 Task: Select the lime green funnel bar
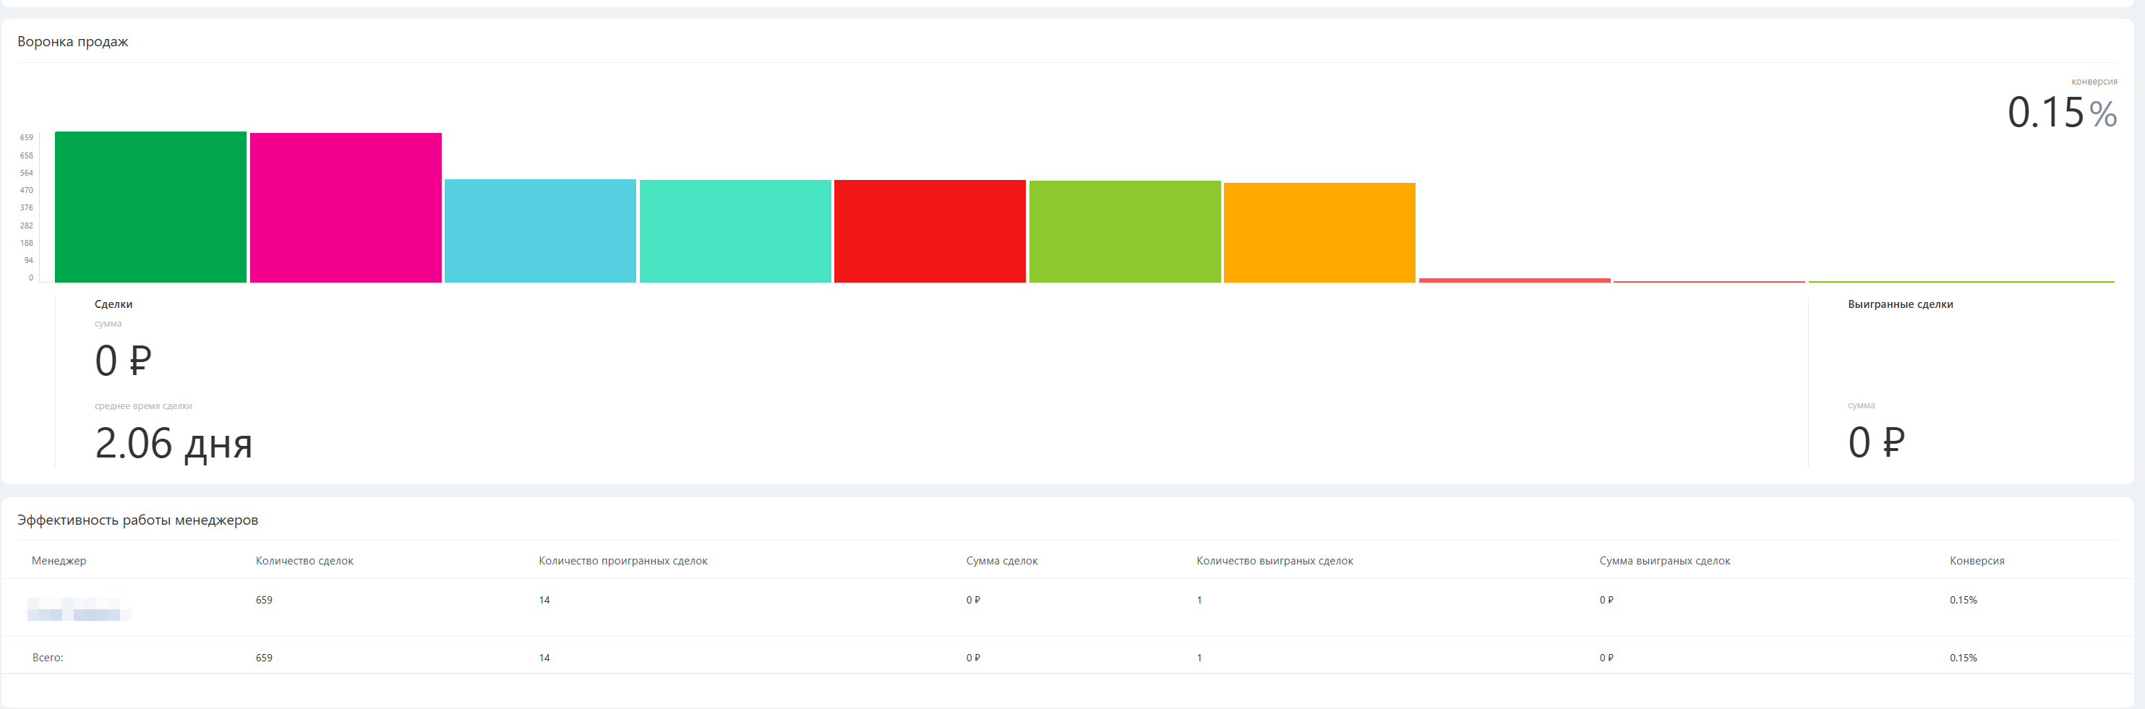[1125, 231]
